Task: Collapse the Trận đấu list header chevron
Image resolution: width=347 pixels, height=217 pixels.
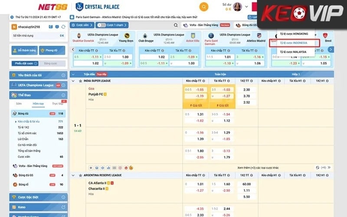Action: pos(73,74)
